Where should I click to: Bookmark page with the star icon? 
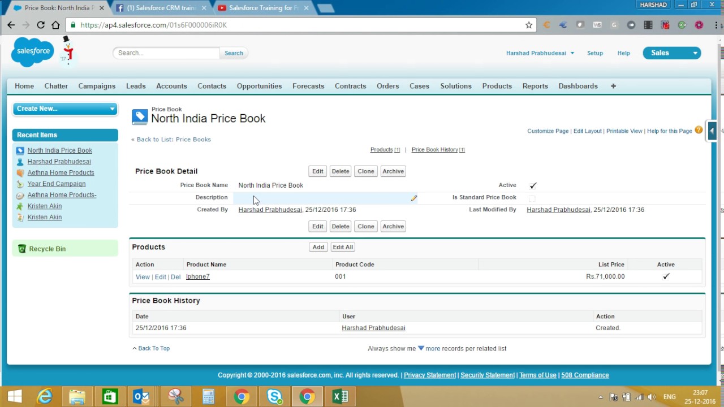(529, 25)
